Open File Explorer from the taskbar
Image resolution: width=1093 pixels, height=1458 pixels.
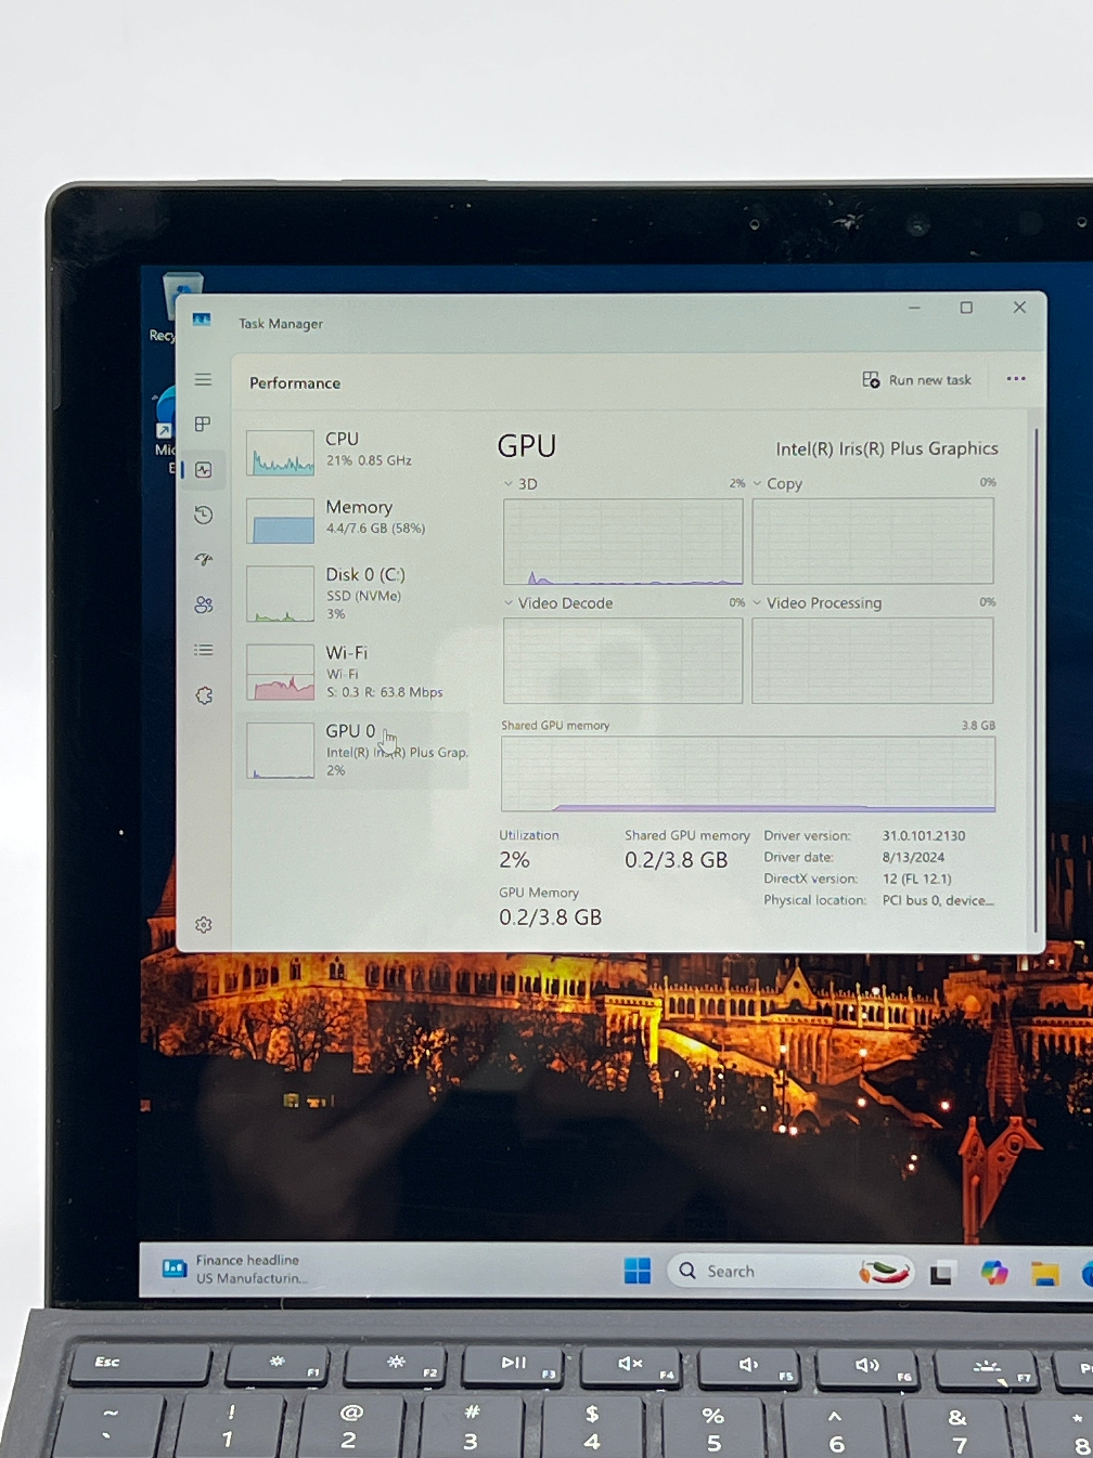click(1045, 1274)
